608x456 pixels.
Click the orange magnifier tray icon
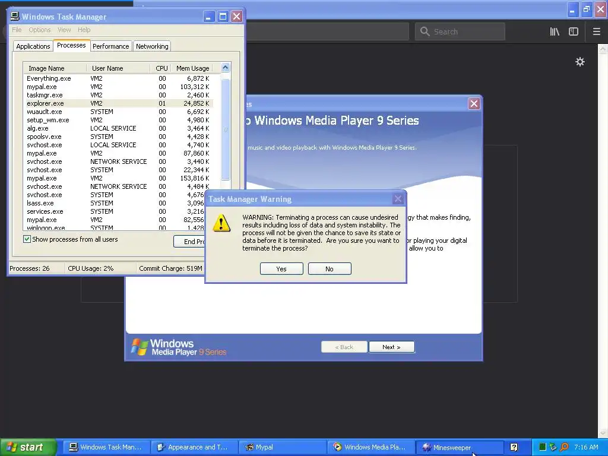(x=564, y=447)
